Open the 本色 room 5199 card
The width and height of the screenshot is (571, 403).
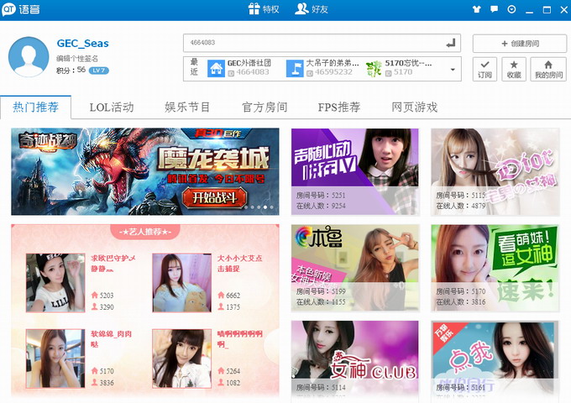(355, 268)
